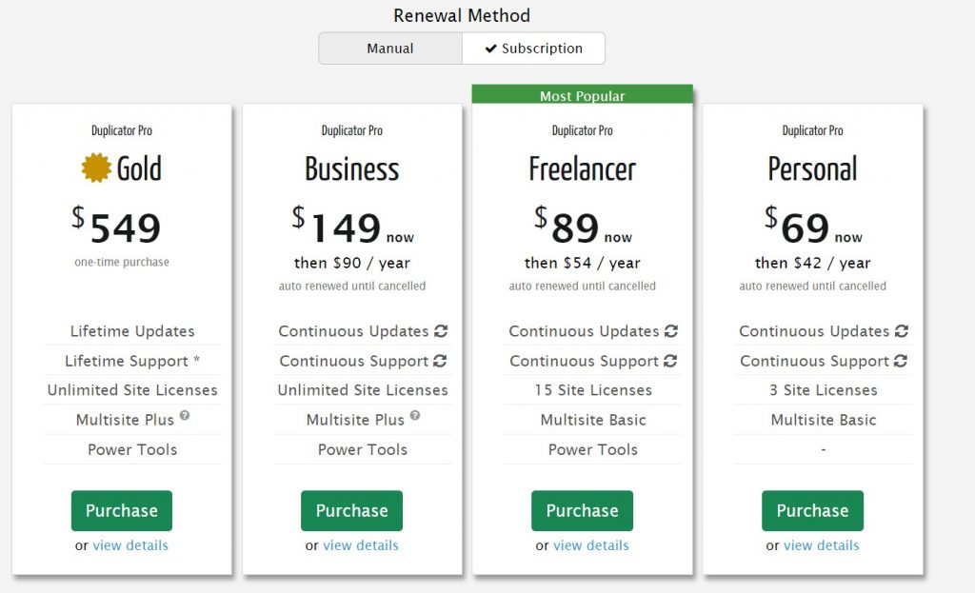Image resolution: width=975 pixels, height=593 pixels.
Task: Click Freelancer's 'Power Tools' row
Action: 593,450
